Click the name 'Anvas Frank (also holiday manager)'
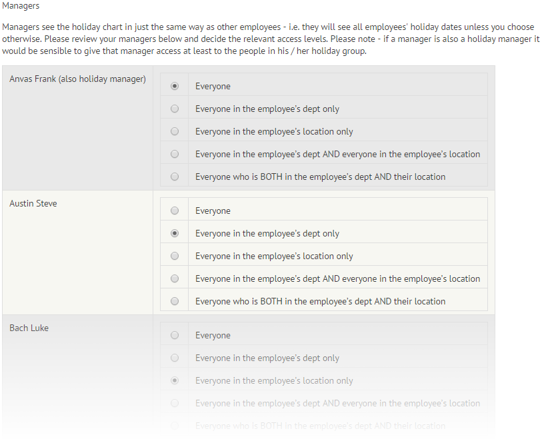The image size is (542, 439). click(x=78, y=79)
